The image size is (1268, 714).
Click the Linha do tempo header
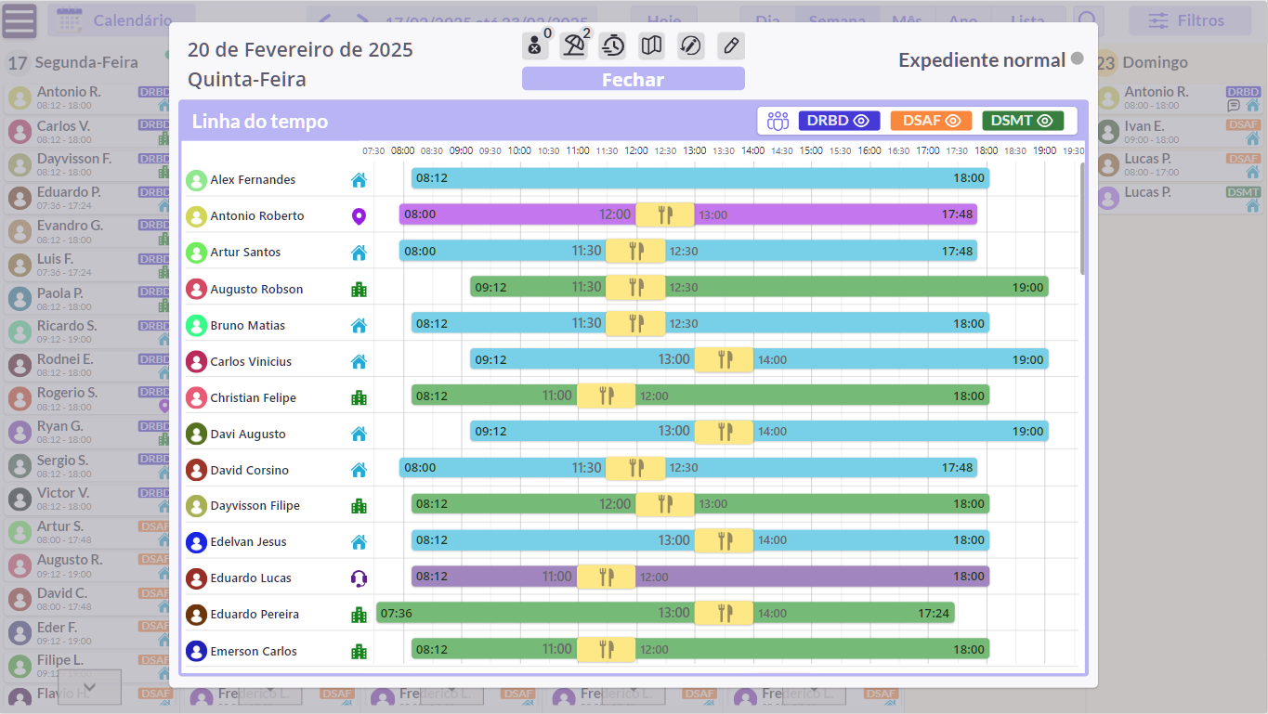(x=260, y=122)
